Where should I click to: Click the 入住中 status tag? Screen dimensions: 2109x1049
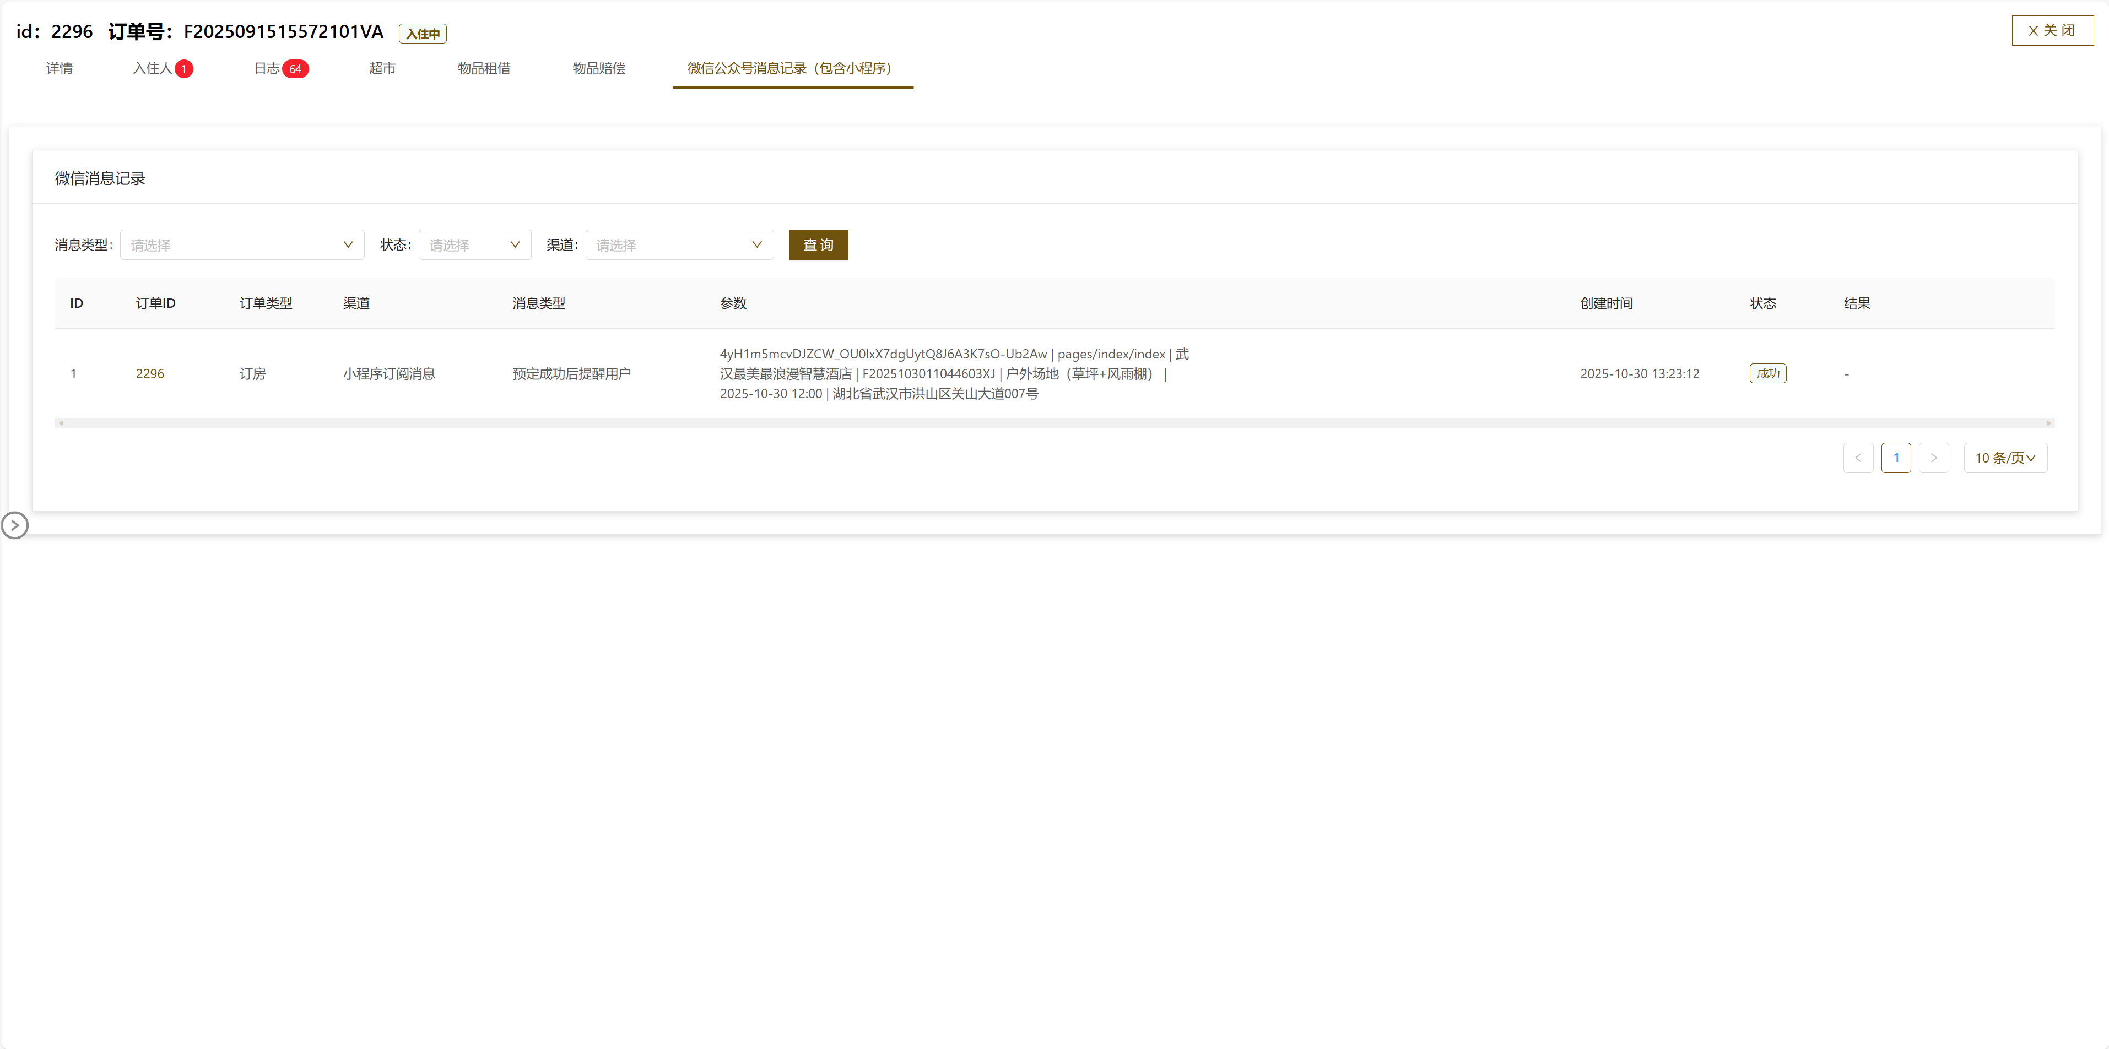point(423,34)
